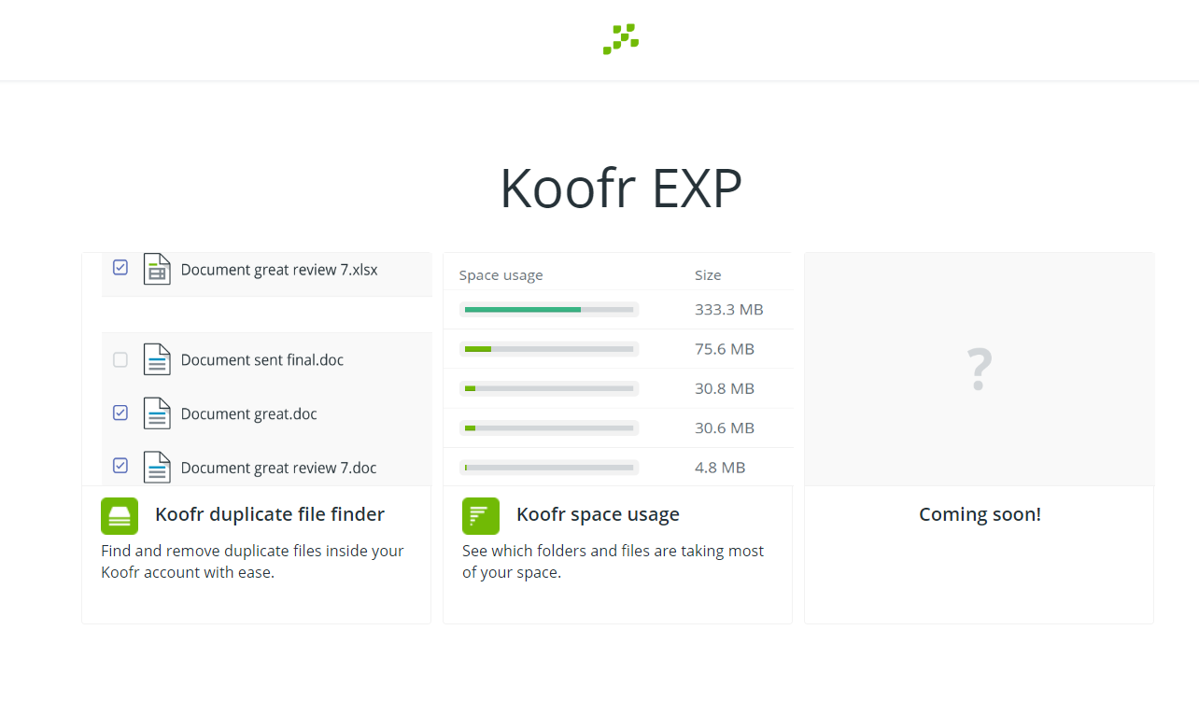Click the Document great.doc file icon
Viewport: 1199px width, 714px height.
[156, 413]
